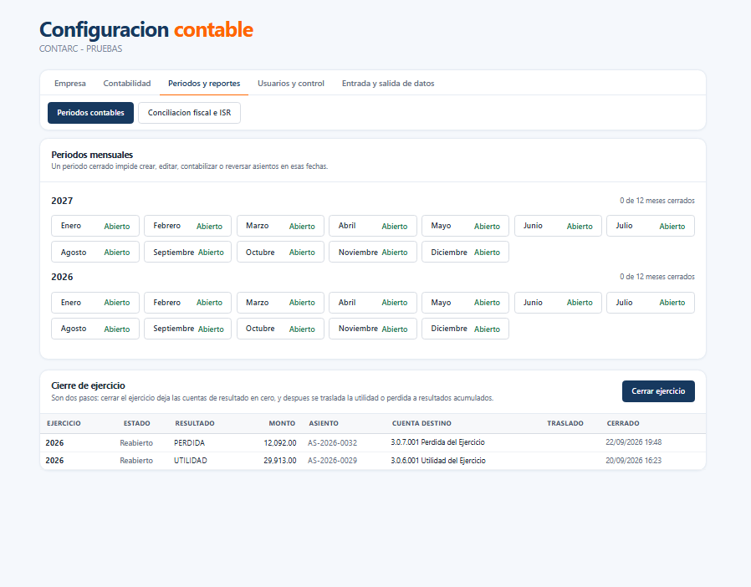
Task: Go to Usuarios y control tab
Action: (291, 84)
